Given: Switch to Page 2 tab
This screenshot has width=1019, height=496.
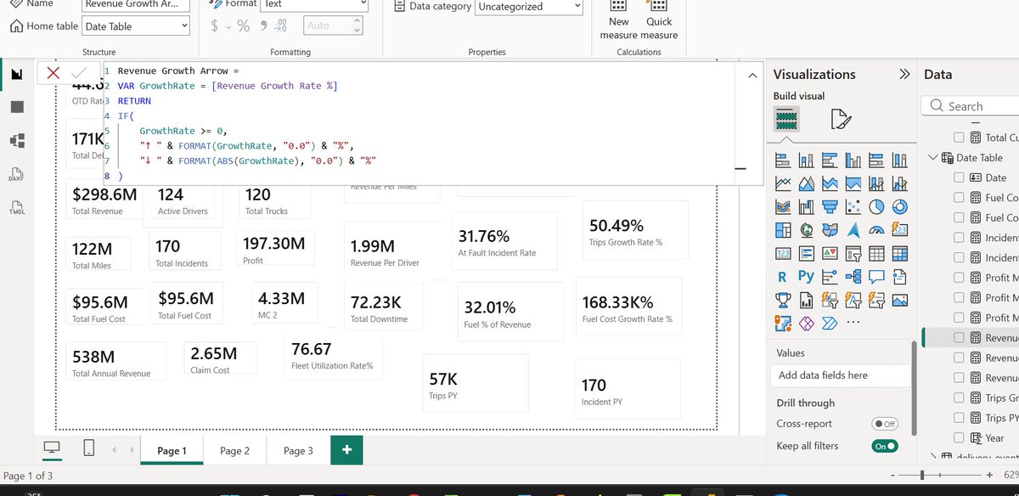Looking at the screenshot, I should point(234,451).
